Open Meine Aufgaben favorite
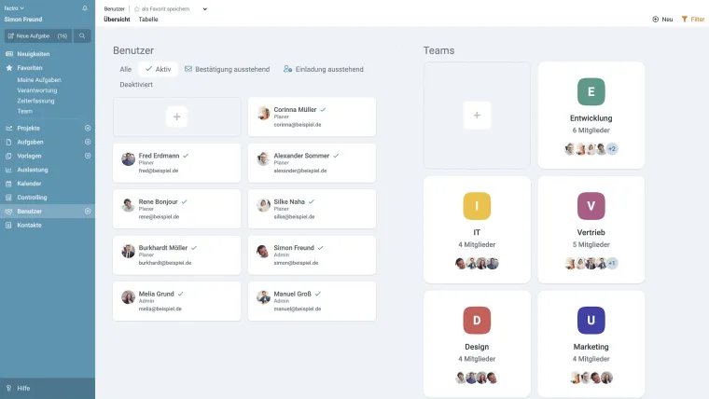The image size is (709, 399). 39,80
